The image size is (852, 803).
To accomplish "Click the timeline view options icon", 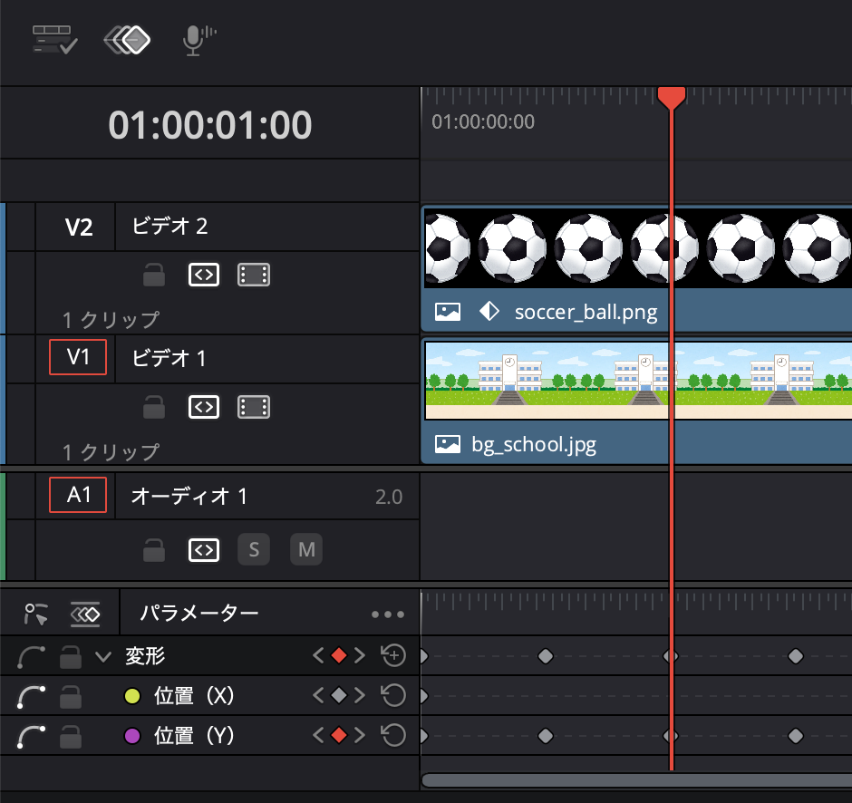I will click(54, 38).
